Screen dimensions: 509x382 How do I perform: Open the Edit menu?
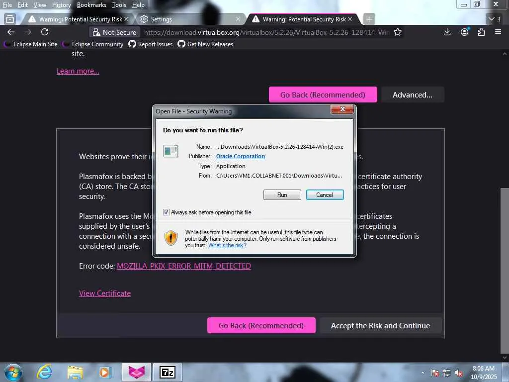tap(22, 5)
